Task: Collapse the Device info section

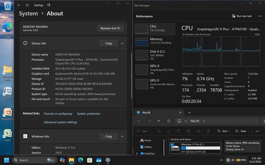Action: 122,43
